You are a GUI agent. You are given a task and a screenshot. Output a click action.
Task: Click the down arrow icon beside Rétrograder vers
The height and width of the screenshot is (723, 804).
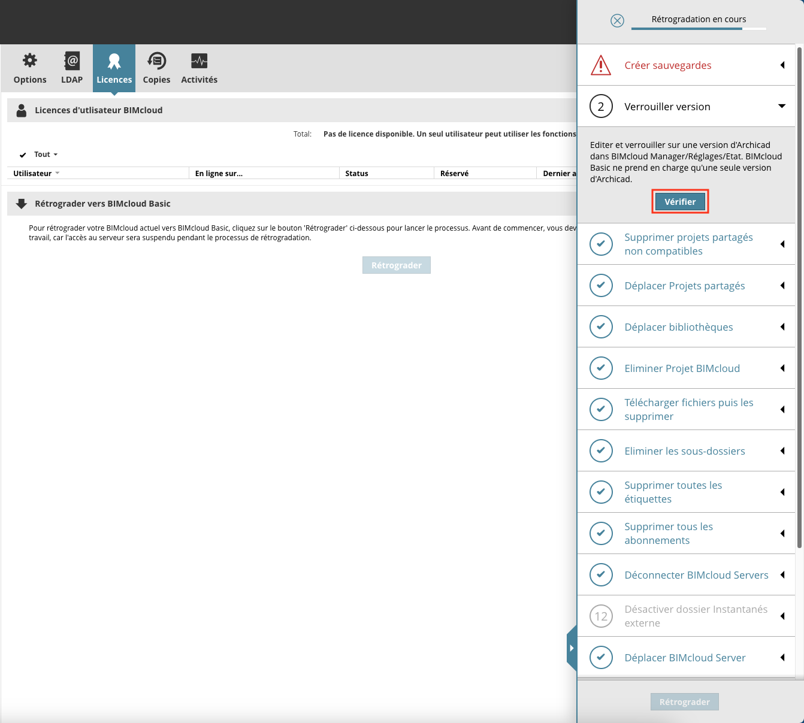[x=22, y=204]
